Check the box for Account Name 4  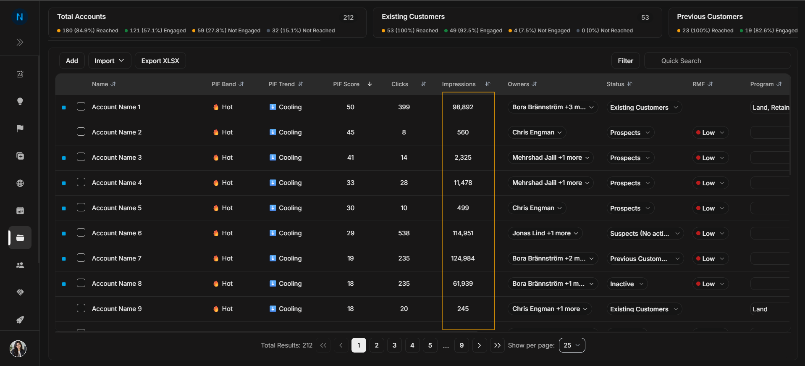[81, 182]
